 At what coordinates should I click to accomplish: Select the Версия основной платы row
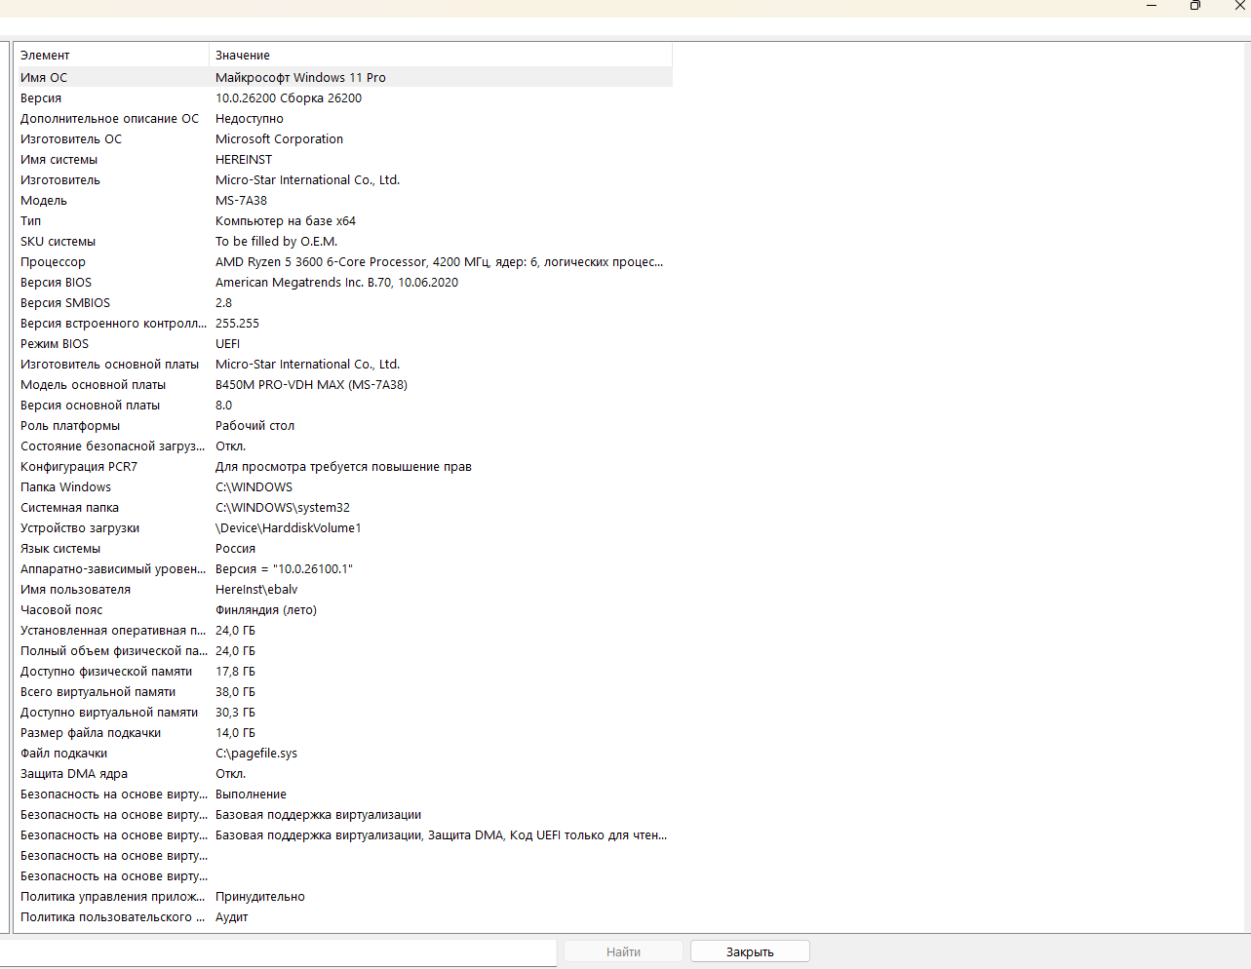tap(343, 405)
